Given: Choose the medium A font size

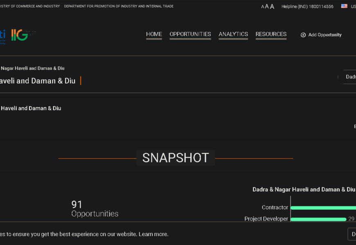Looking at the screenshot, I should [267, 7].
